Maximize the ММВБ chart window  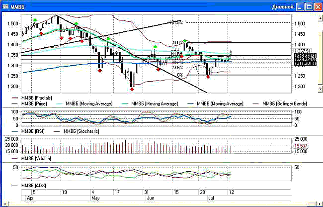tap(309, 7)
